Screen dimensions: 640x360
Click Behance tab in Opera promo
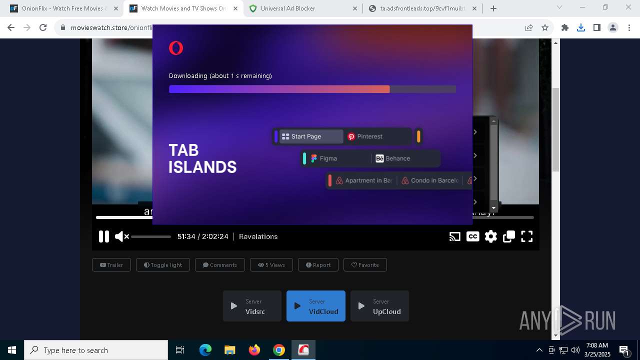[406, 158]
